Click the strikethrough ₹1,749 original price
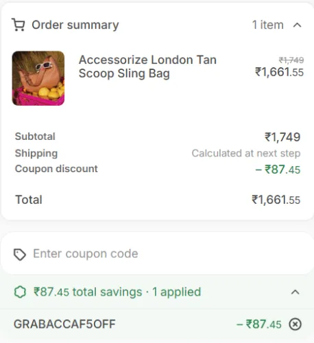Viewport: 314px width, 343px height. [291, 60]
